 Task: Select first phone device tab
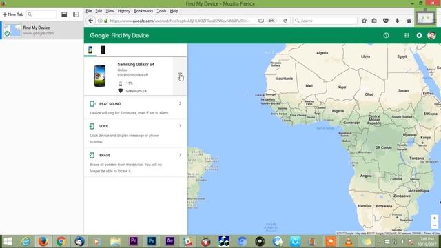(x=90, y=50)
